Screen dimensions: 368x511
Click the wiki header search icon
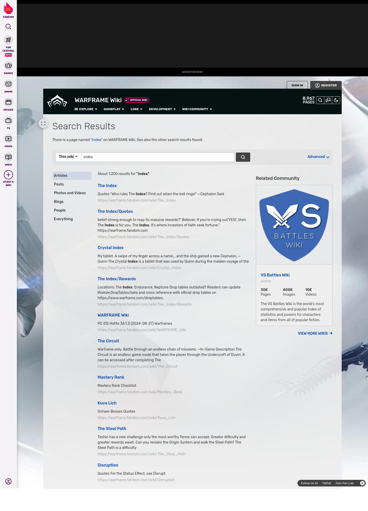320,100
